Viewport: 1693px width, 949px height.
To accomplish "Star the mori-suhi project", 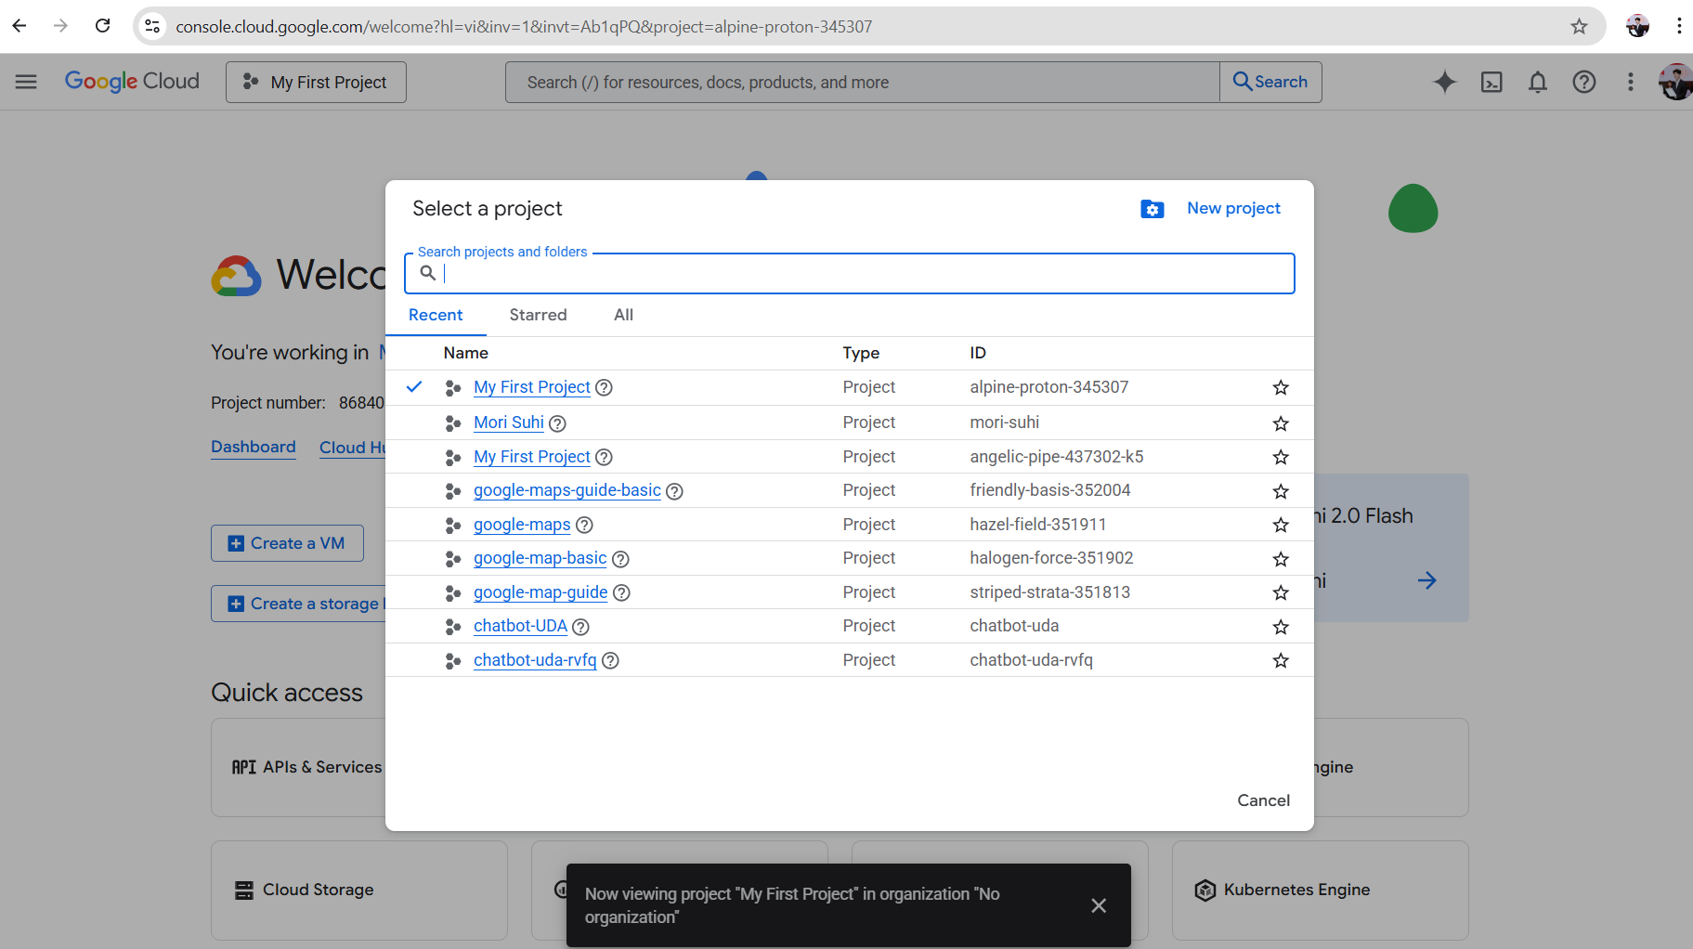I will point(1281,422).
